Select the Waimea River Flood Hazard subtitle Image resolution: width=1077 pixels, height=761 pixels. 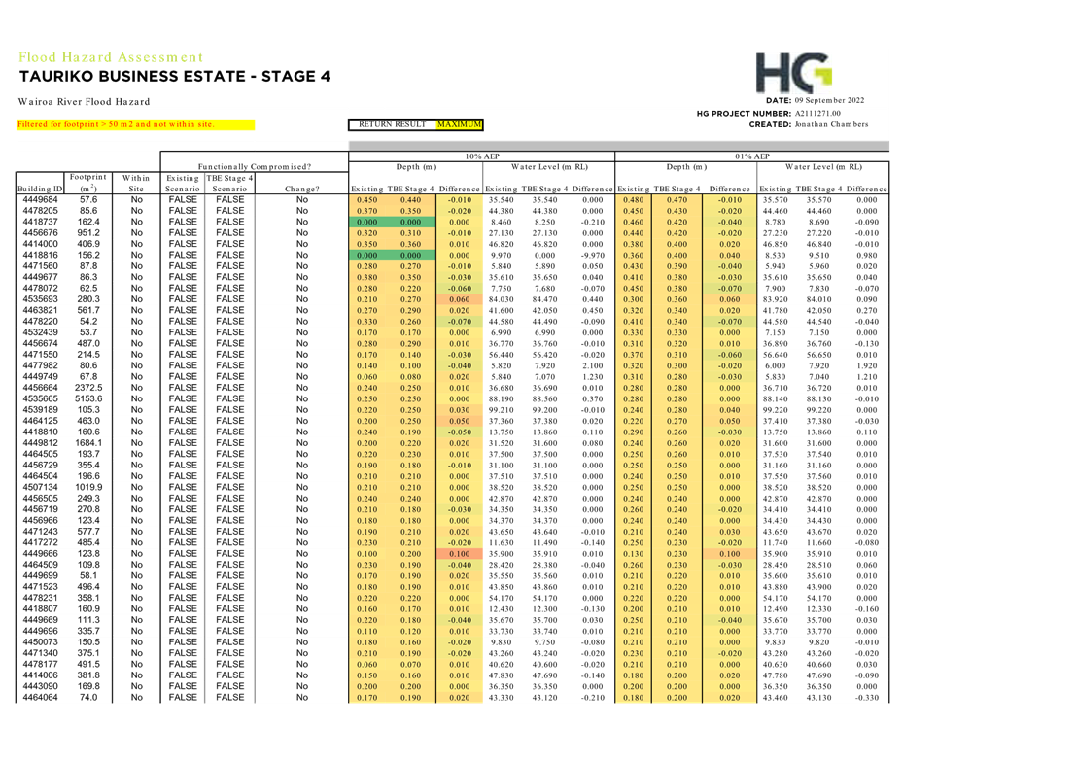pos(85,102)
